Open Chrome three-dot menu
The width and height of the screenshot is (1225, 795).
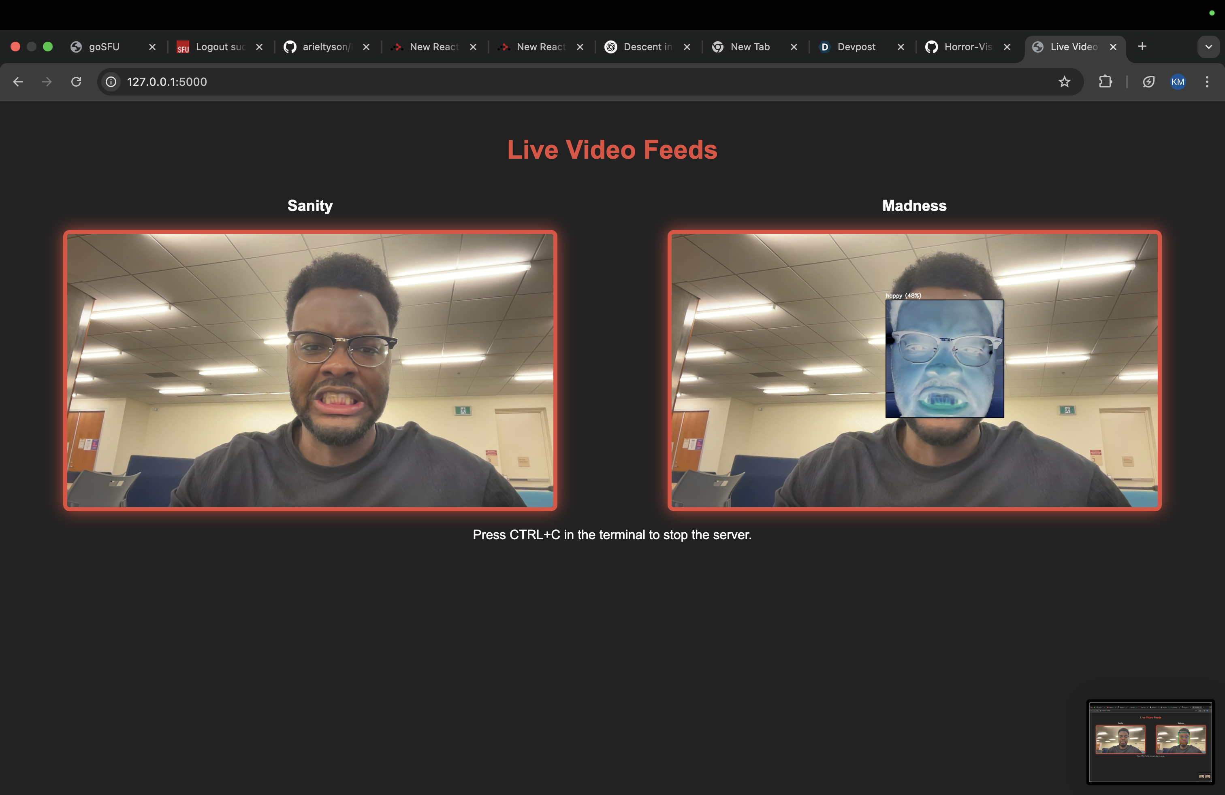[x=1207, y=82]
